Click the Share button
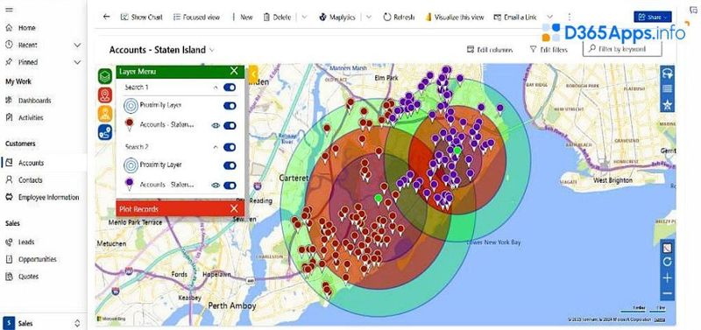701x330 pixels. coord(652,17)
